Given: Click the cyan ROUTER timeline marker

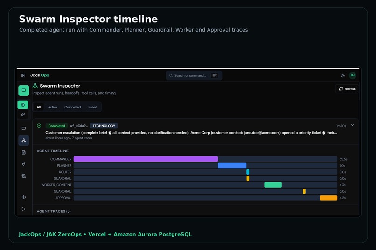Looking at the screenshot, I should [248, 172].
